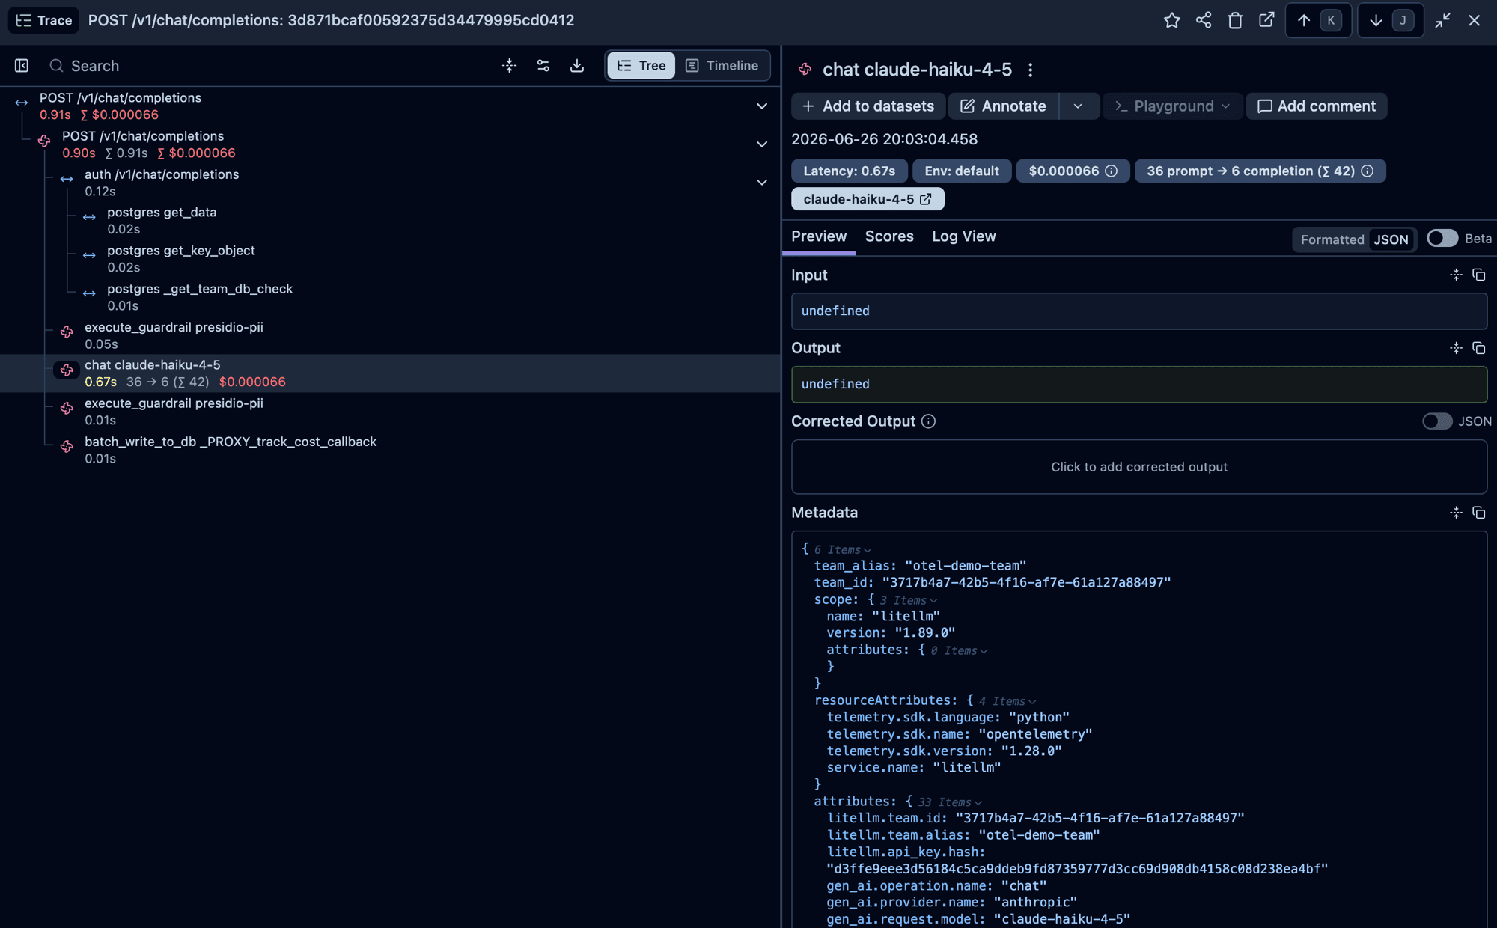Click the generation icon beside the observation title

(x=805, y=70)
